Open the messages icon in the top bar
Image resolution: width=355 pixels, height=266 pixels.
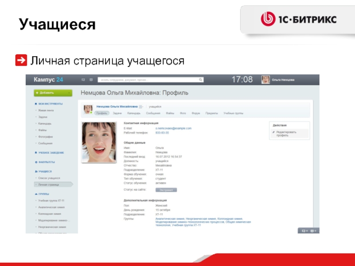[x=83, y=80]
